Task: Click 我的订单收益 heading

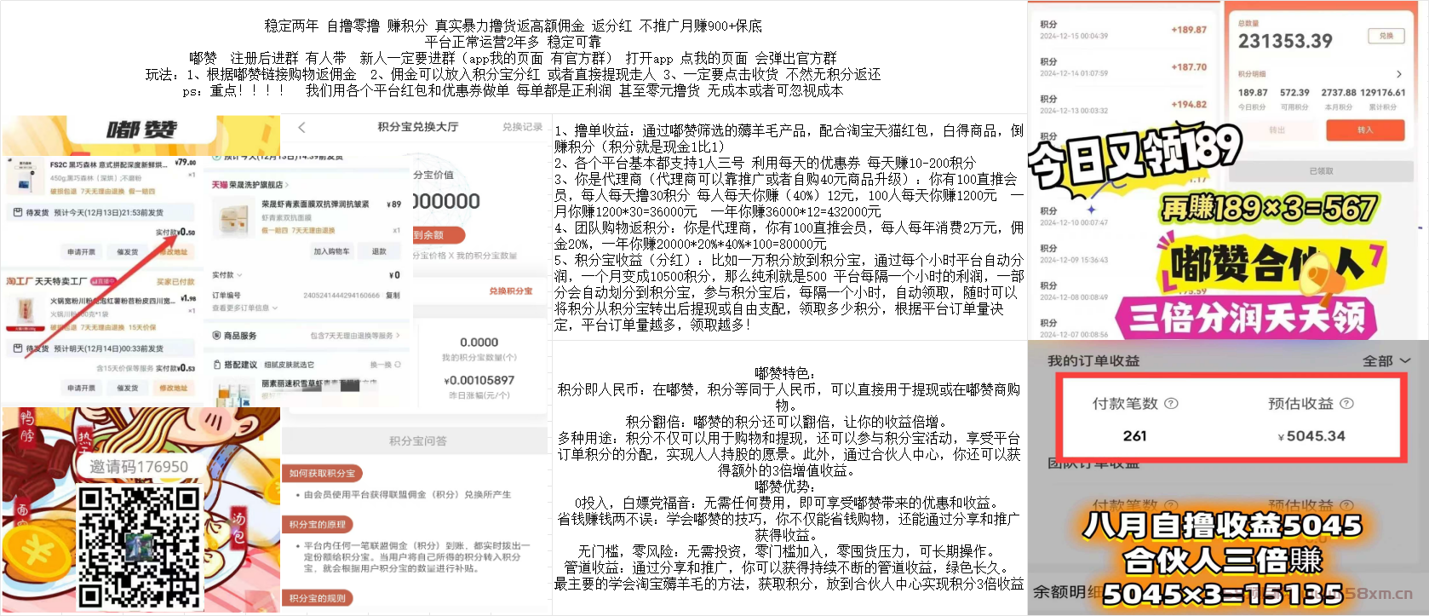Action: (1093, 361)
